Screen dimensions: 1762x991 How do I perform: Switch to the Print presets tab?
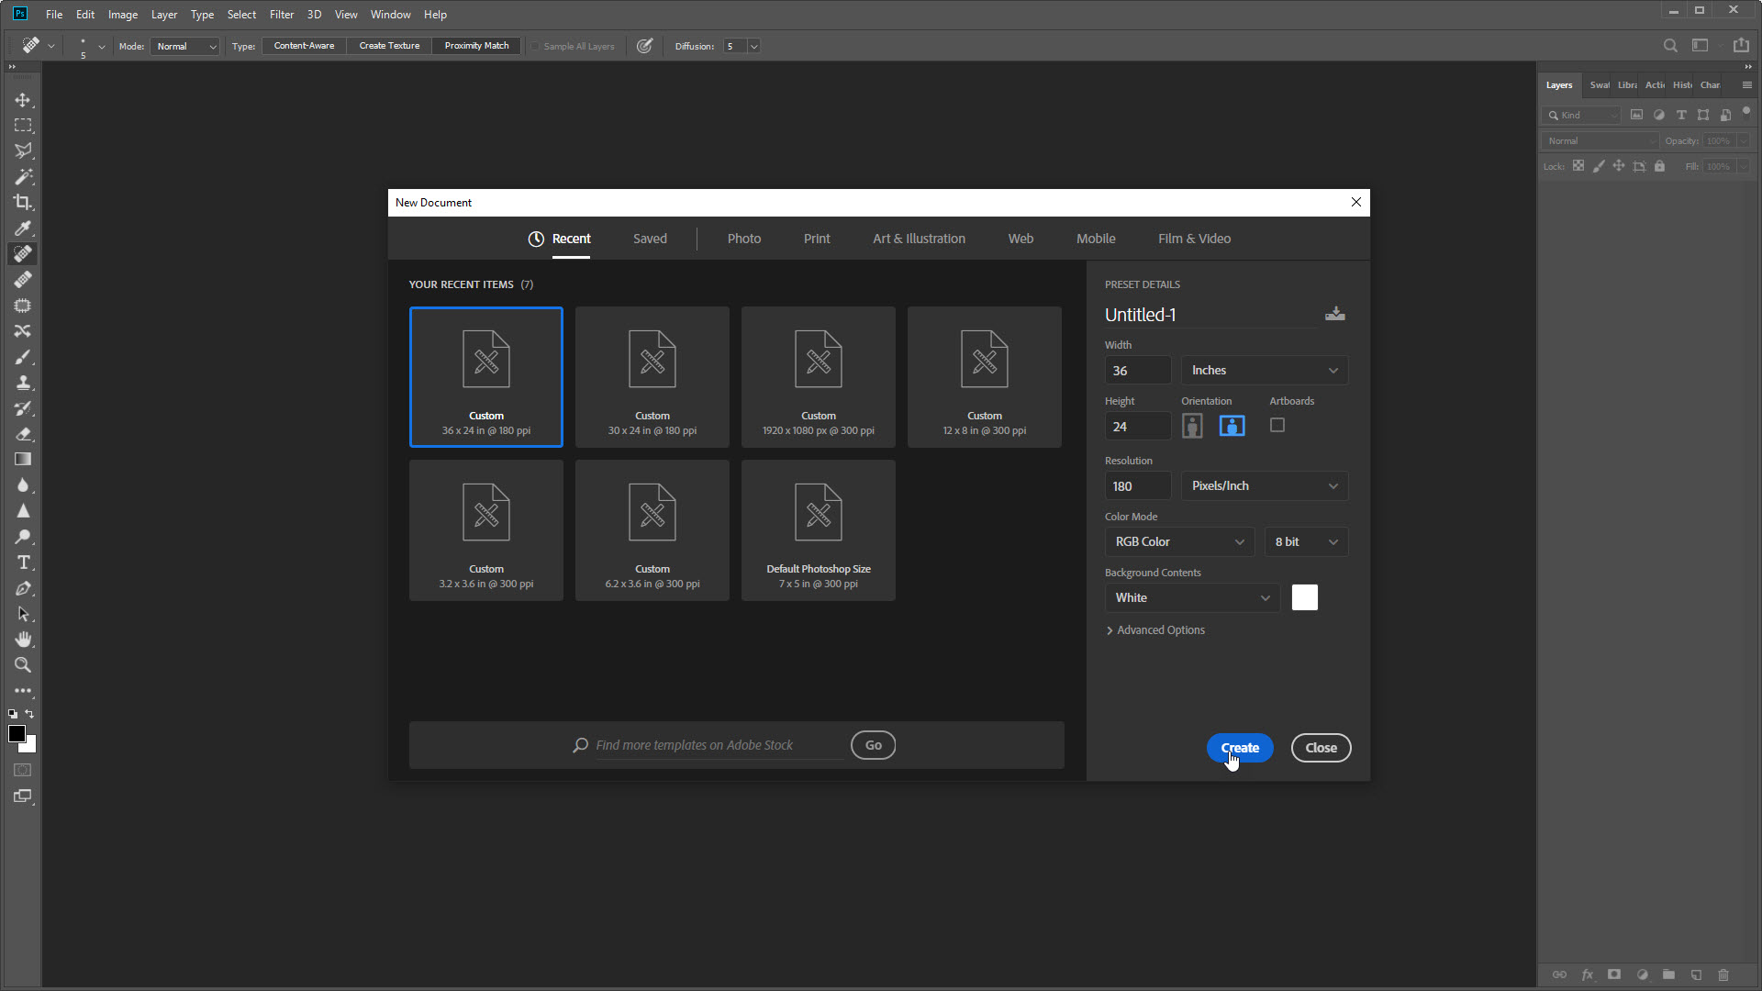pyautogui.click(x=816, y=239)
